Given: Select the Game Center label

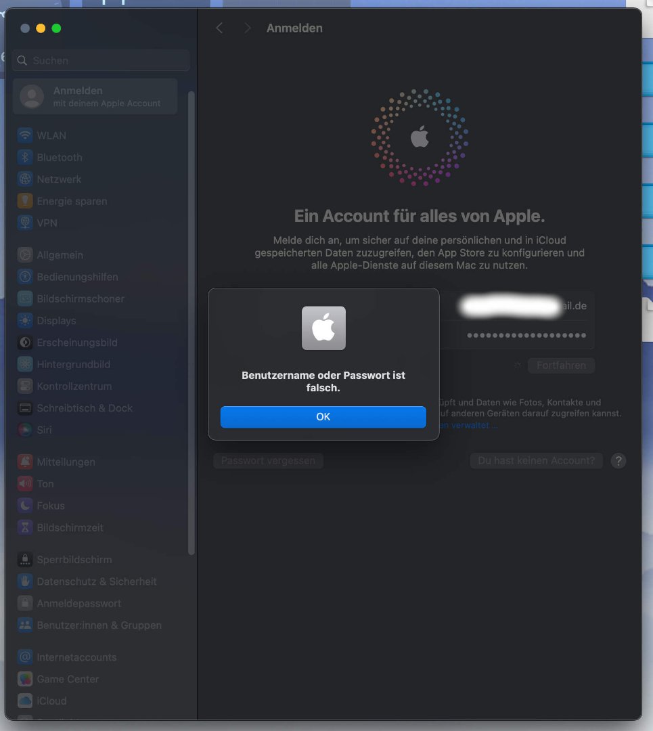Looking at the screenshot, I should [x=68, y=680].
